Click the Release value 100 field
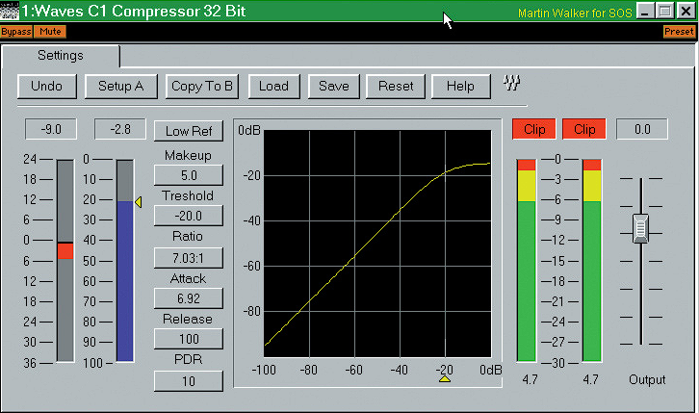Image resolution: width=699 pixels, height=413 pixels. coord(189,339)
